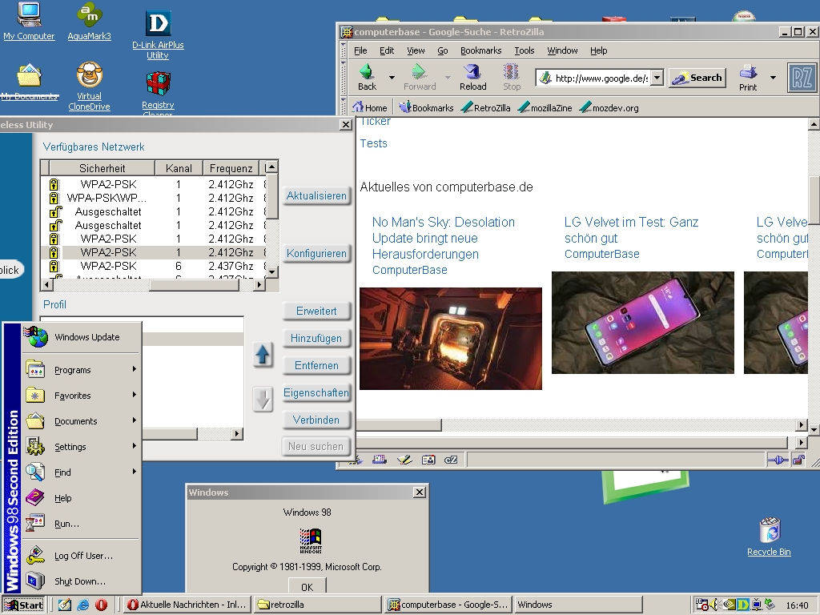Viewport: 820px width, 615px height.
Task: Click the Search button in RetroZilla
Action: coord(697,78)
